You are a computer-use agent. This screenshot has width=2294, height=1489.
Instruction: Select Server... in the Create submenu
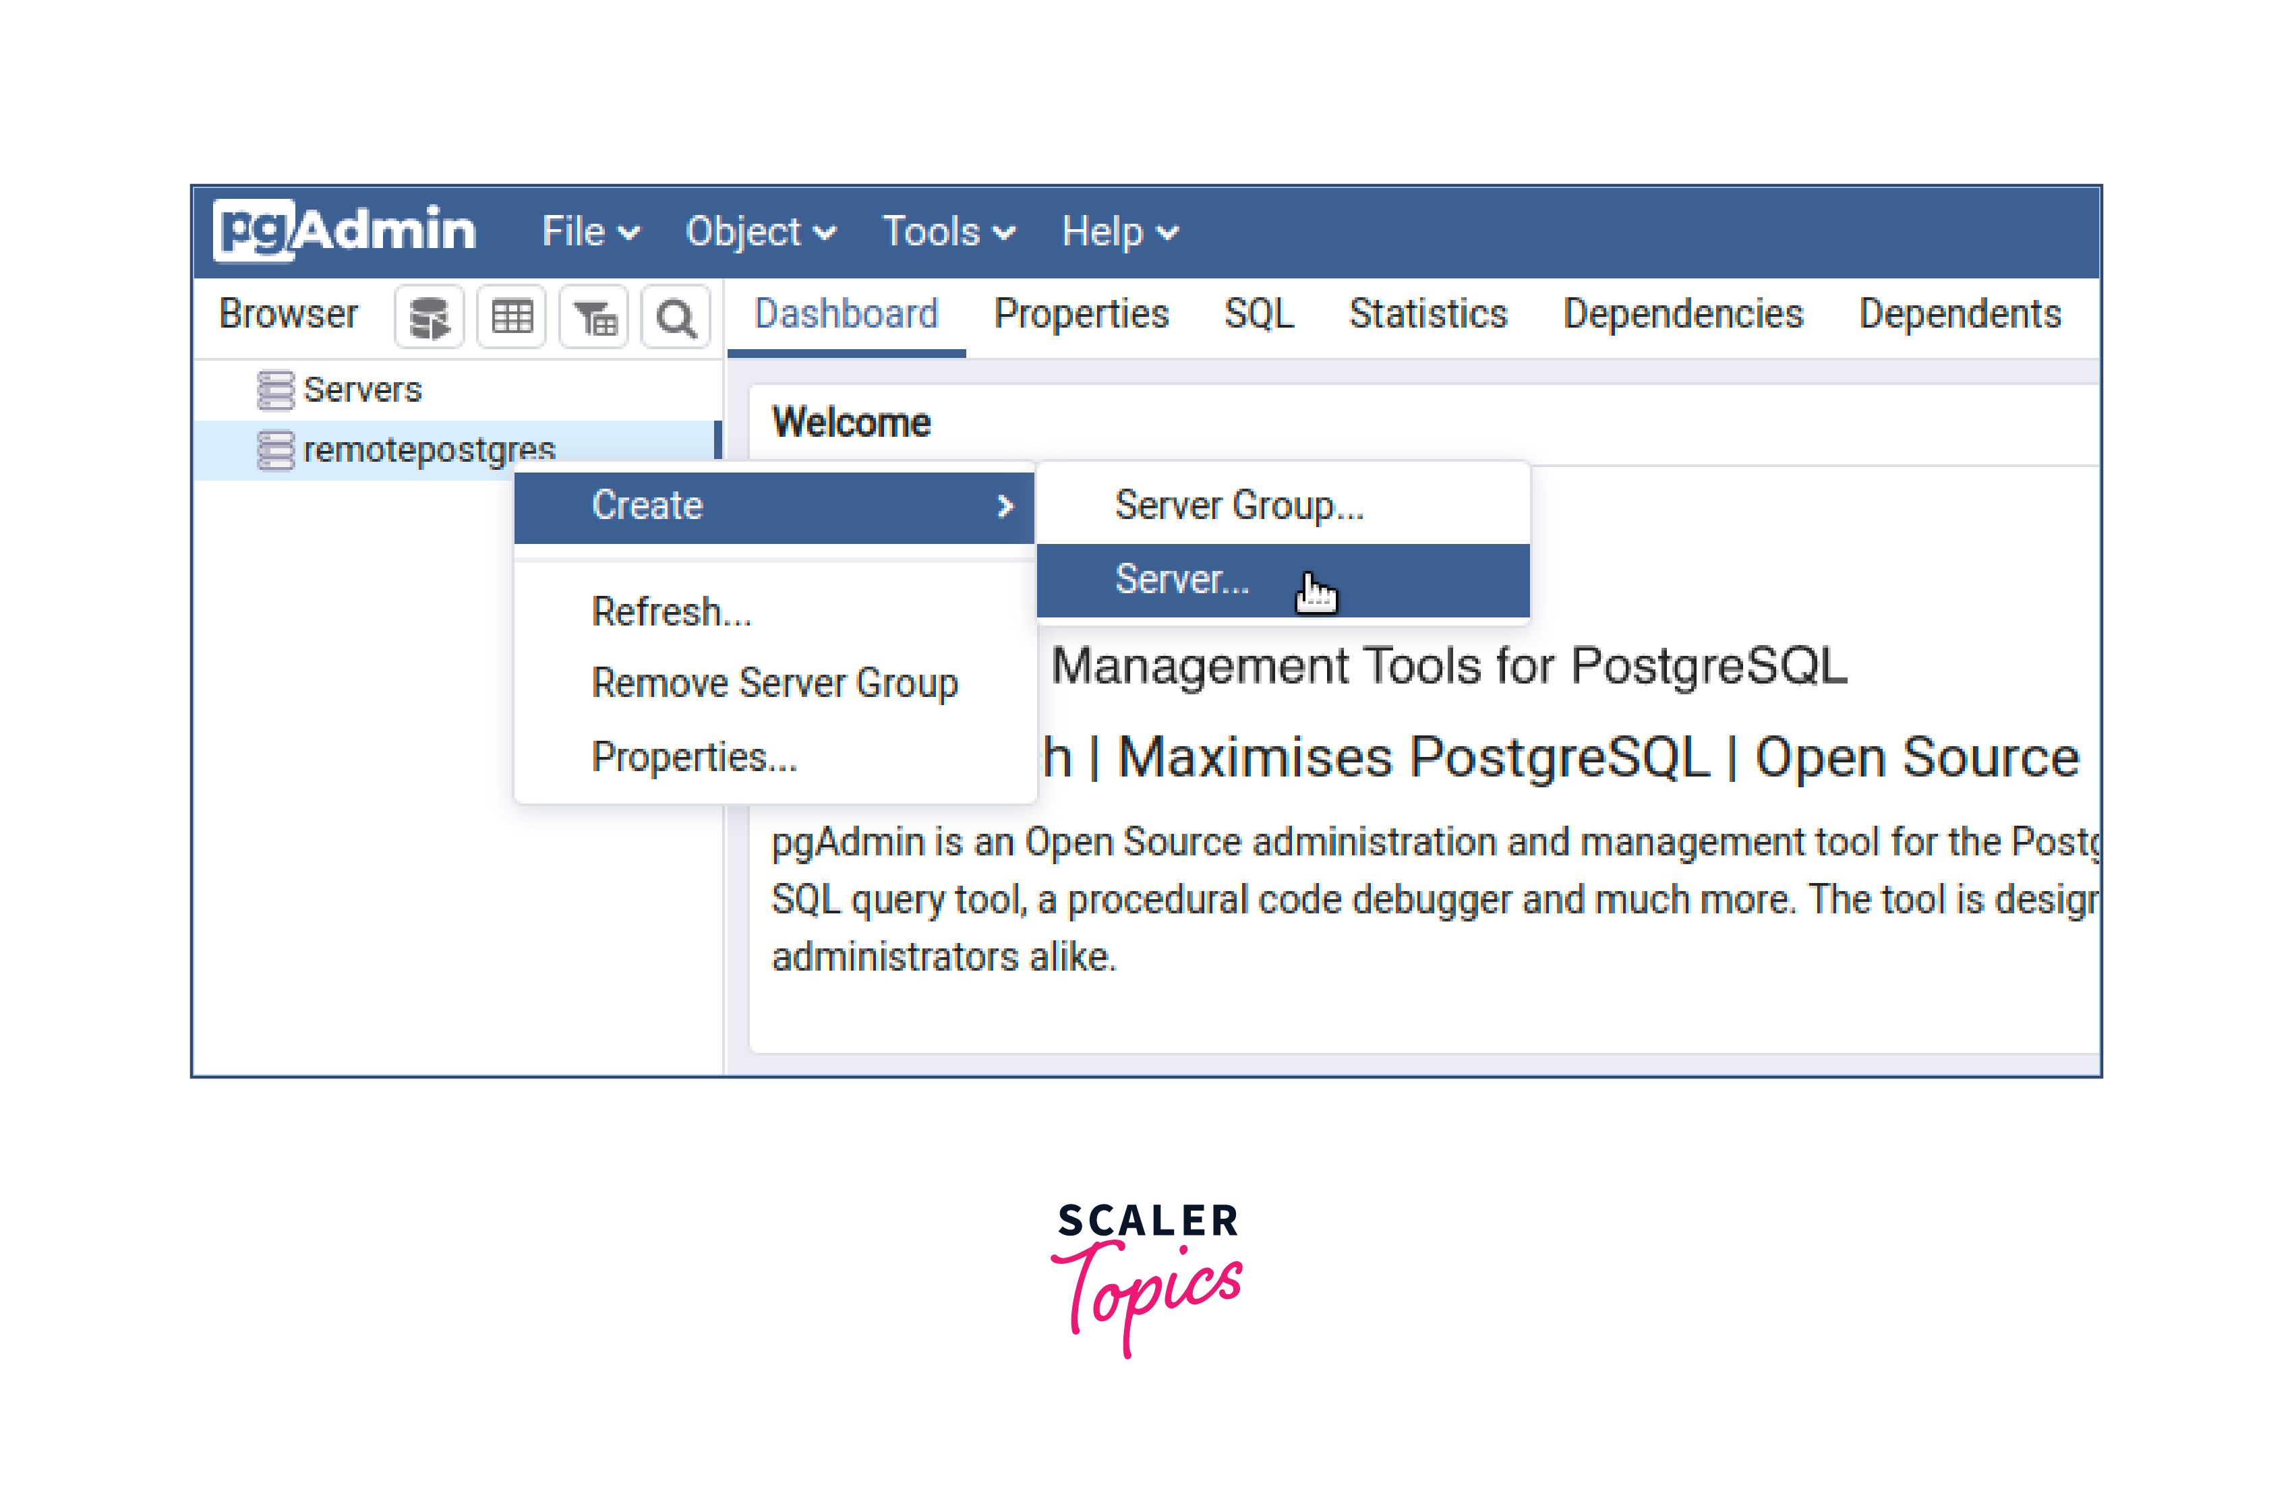1181,580
